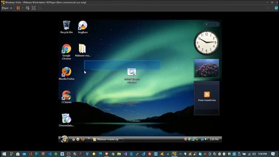The width and height of the screenshot is (279, 157).
Task: Click the orange RSS feed icon
Action: point(207,95)
